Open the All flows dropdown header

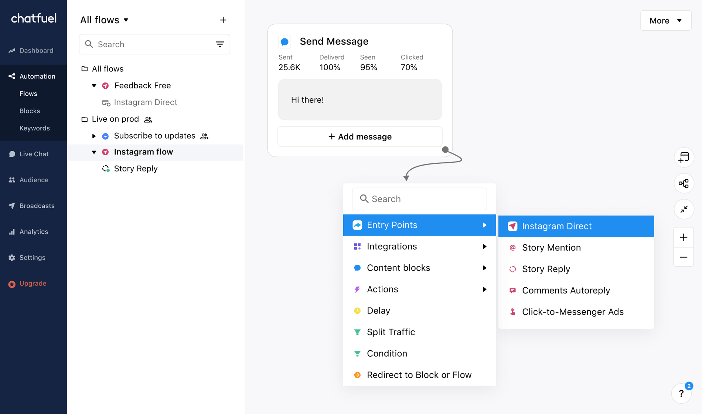105,20
